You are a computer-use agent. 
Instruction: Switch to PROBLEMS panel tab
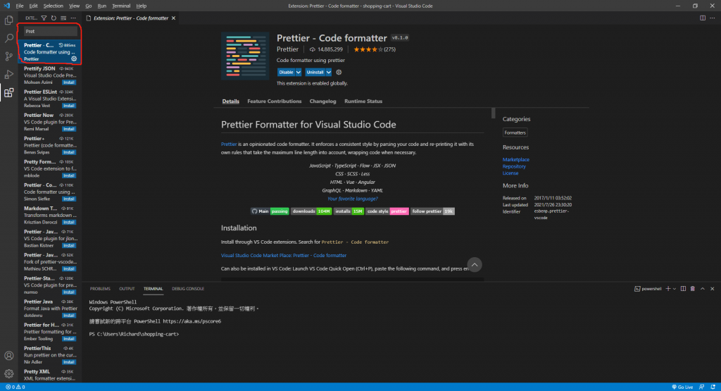coord(100,289)
